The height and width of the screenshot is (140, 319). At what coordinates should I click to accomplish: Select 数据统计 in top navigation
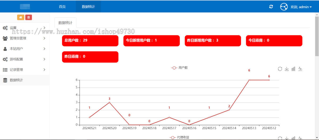coord(88,7)
